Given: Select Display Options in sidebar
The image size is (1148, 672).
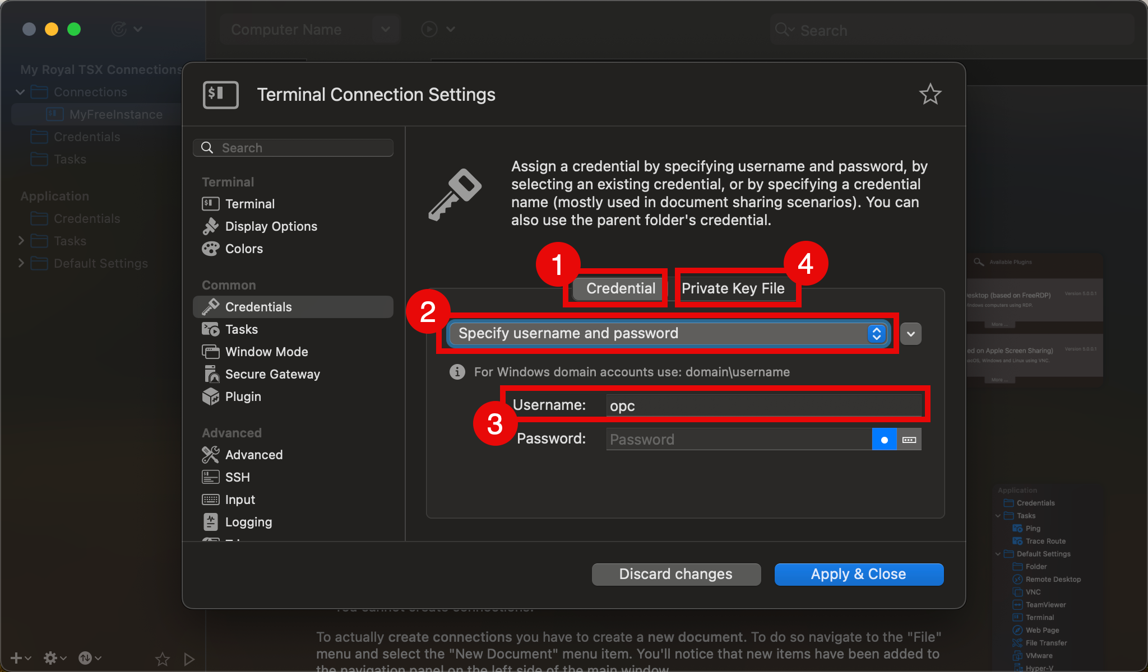Looking at the screenshot, I should (x=270, y=226).
